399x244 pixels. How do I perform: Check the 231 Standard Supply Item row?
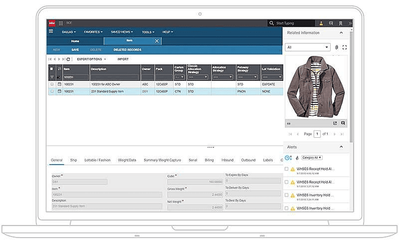[52, 91]
